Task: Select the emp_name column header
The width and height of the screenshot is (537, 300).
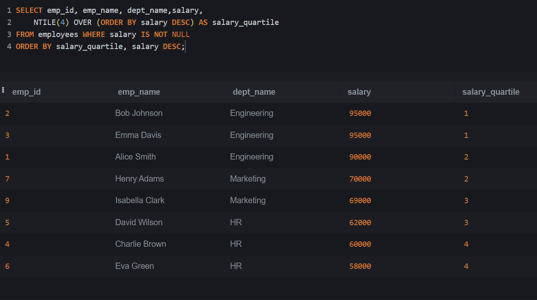Action: point(139,92)
